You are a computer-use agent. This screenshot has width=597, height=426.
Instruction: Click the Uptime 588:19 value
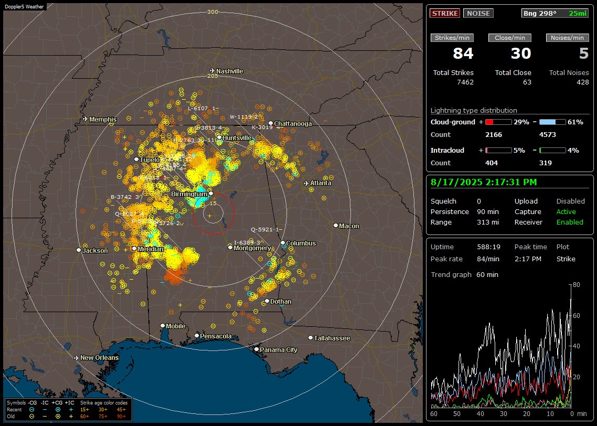(x=488, y=247)
